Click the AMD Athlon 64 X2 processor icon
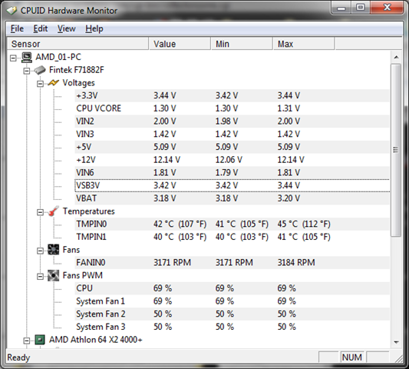Screen dimensions: 409x369 [x=40, y=340]
